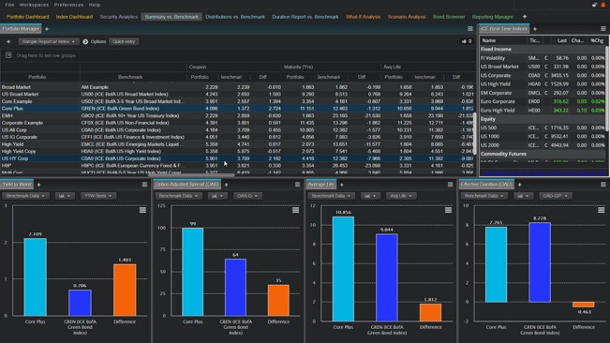610x343 pixels.
Task: Click the Benchmark column header
Action: click(x=130, y=77)
